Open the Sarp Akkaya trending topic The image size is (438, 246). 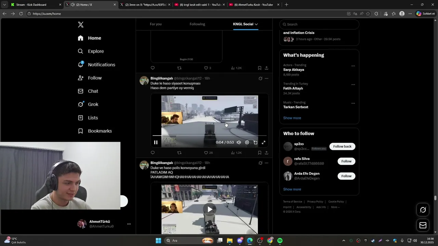294,70
